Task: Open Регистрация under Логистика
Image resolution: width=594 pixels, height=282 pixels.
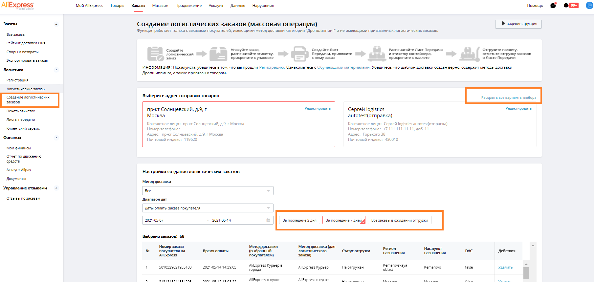Action: [17, 80]
